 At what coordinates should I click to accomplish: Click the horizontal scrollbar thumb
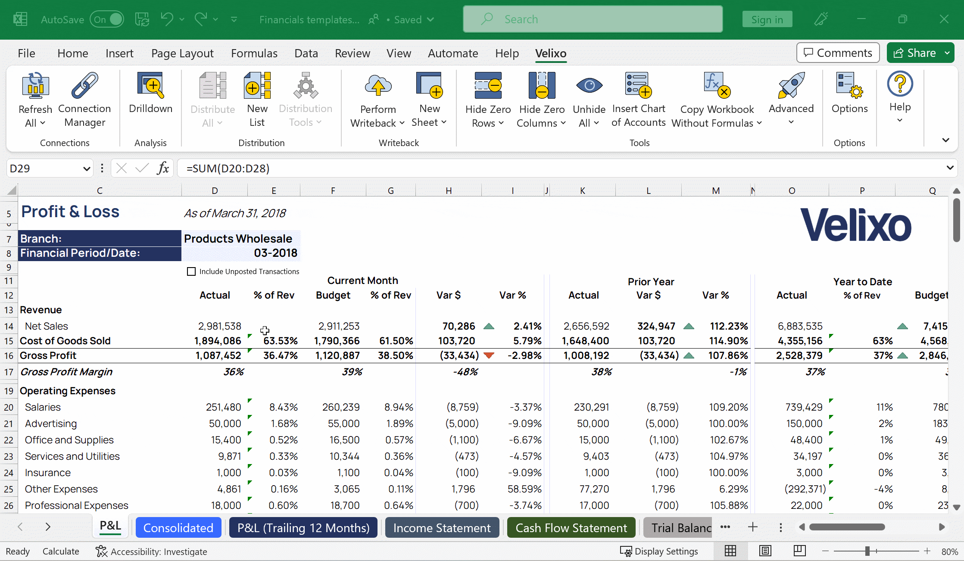click(847, 527)
